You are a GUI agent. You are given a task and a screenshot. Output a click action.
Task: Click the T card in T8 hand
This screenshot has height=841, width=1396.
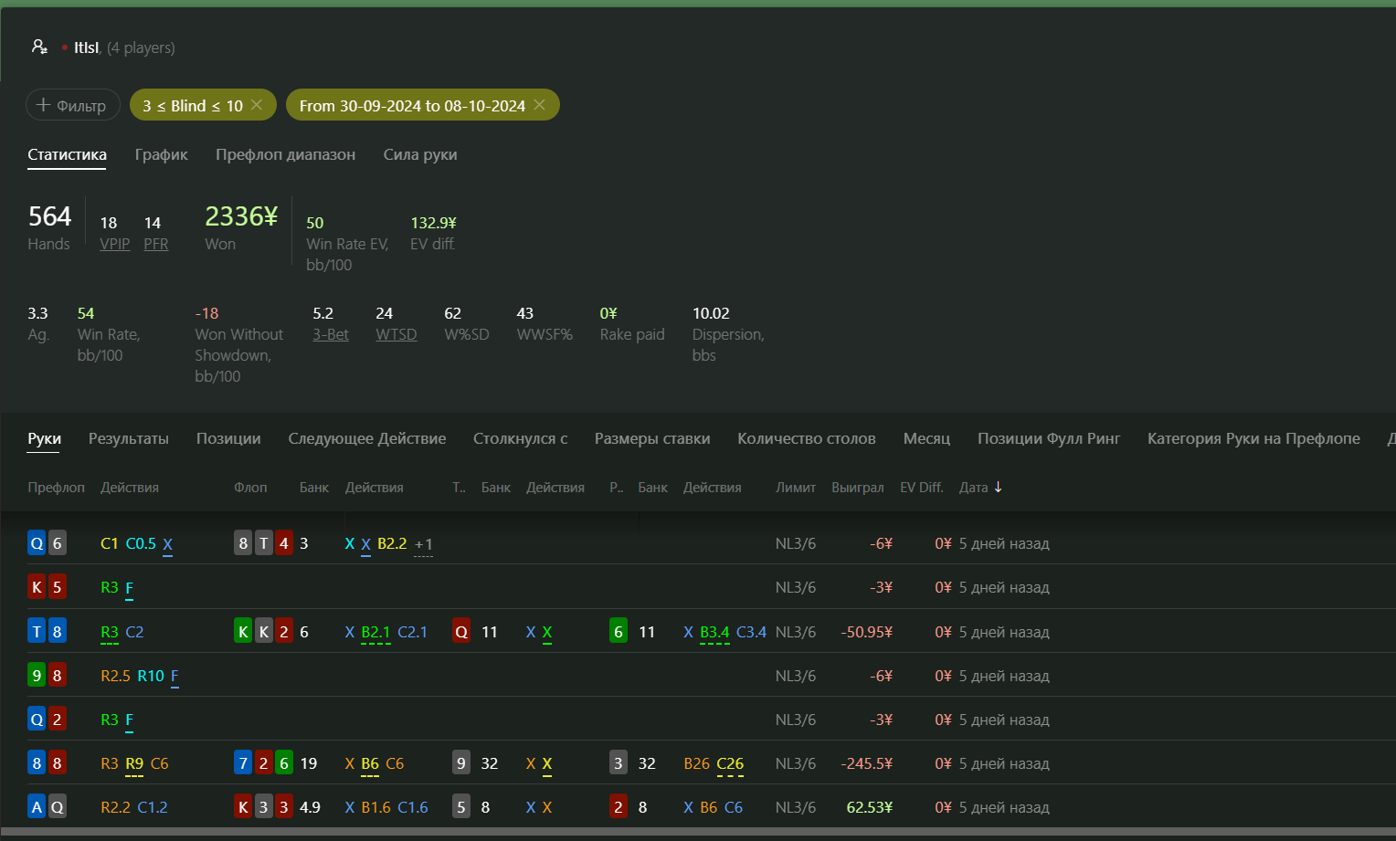click(x=37, y=631)
